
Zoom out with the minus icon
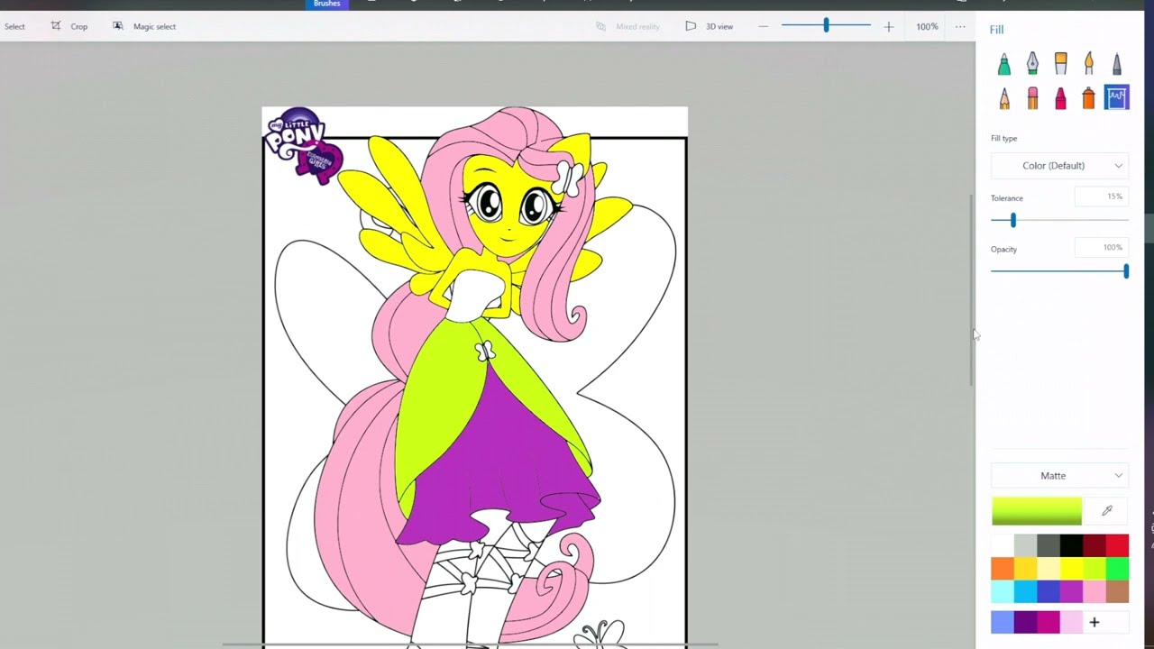click(764, 26)
